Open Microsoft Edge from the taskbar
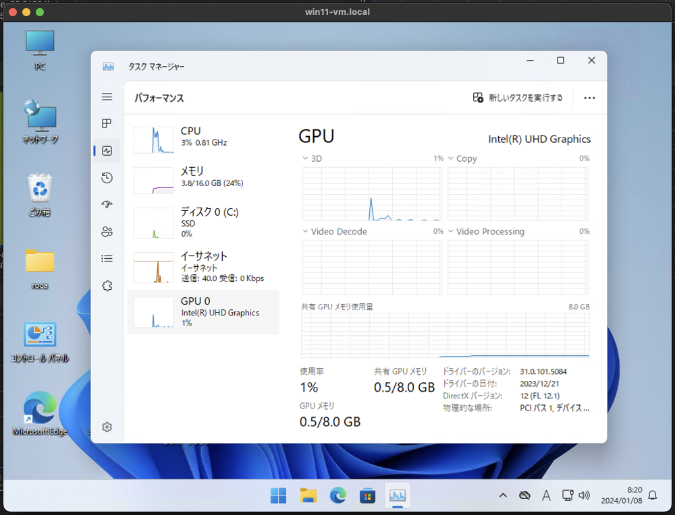 click(x=338, y=495)
